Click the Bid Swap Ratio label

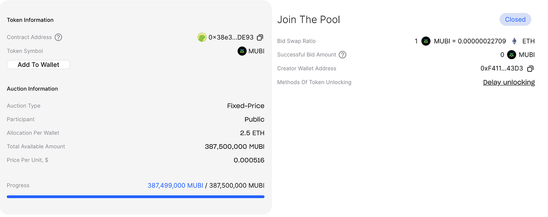pyautogui.click(x=296, y=41)
